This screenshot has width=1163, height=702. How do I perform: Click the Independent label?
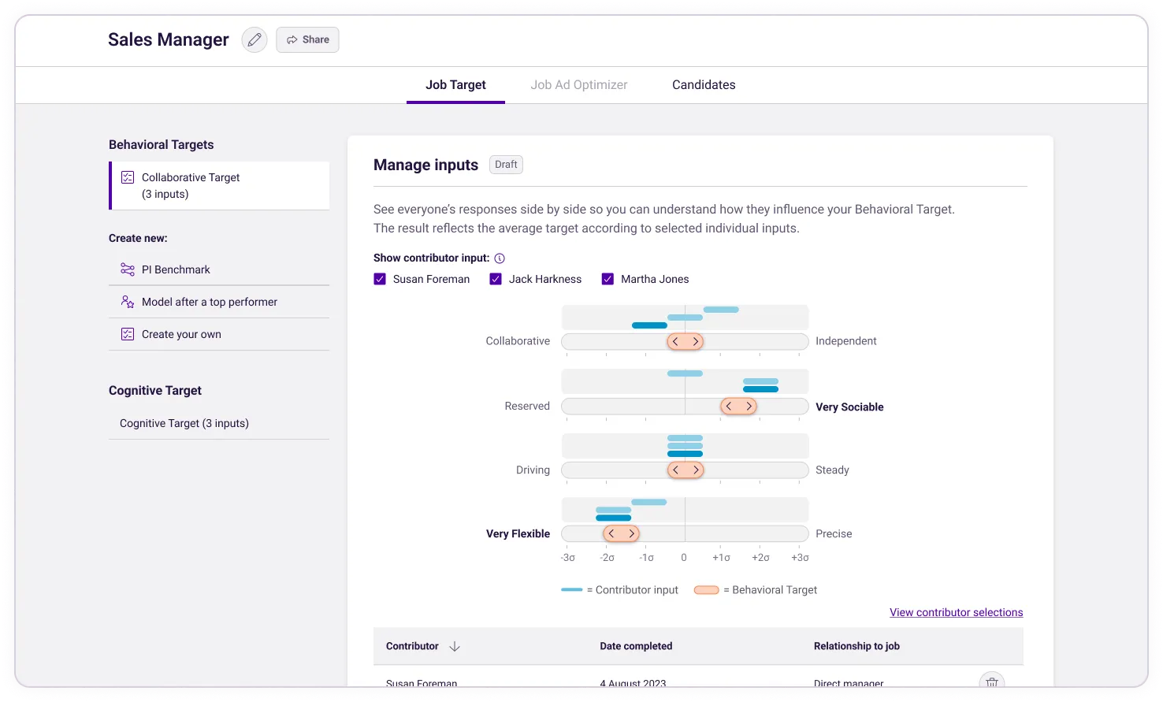click(x=845, y=341)
